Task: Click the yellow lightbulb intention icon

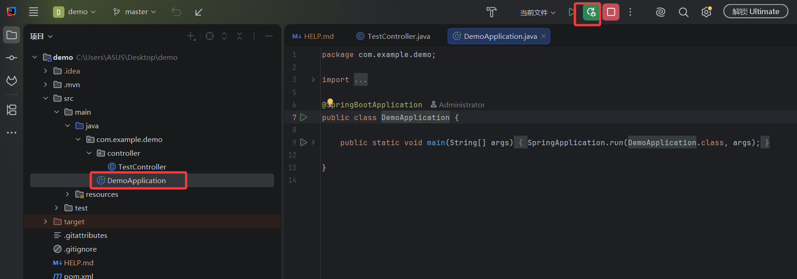Action: [330, 102]
